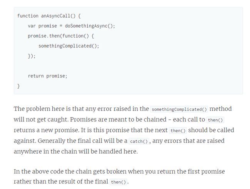Screen dimensions: 250x189
Task: Click the inline catch() code tag
Action: click(x=139, y=141)
